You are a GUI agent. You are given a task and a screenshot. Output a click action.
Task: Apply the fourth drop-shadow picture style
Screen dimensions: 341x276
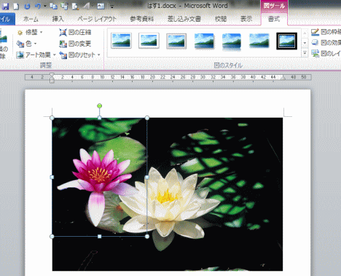coord(204,41)
